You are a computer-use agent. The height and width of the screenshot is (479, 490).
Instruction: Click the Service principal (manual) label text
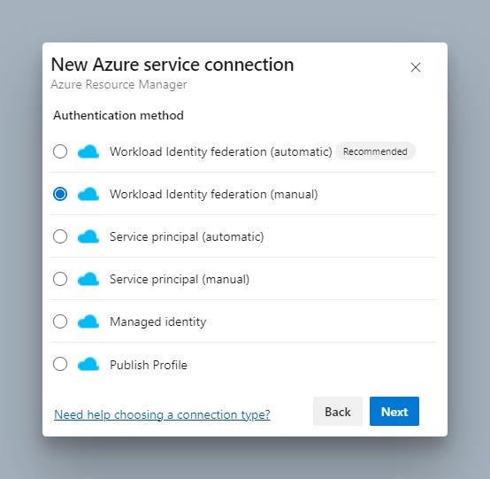180,279
